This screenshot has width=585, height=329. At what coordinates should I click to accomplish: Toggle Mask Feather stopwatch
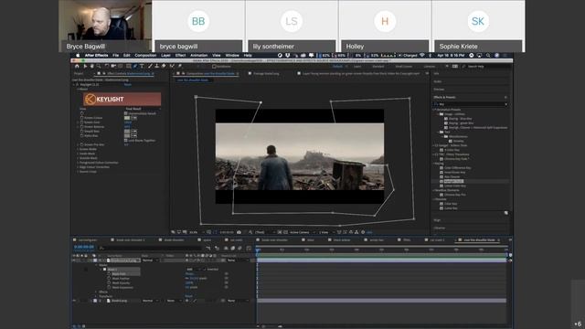(x=109, y=278)
